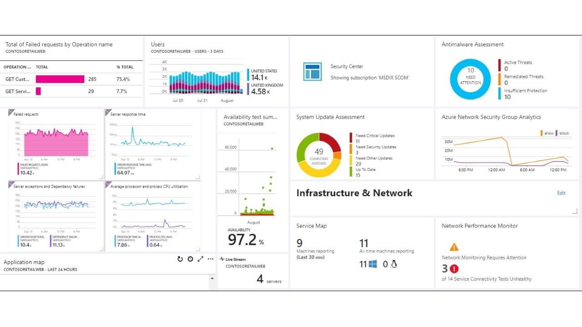Open the Application map more options ellipsis
The height and width of the screenshot is (327, 582).
click(211, 259)
